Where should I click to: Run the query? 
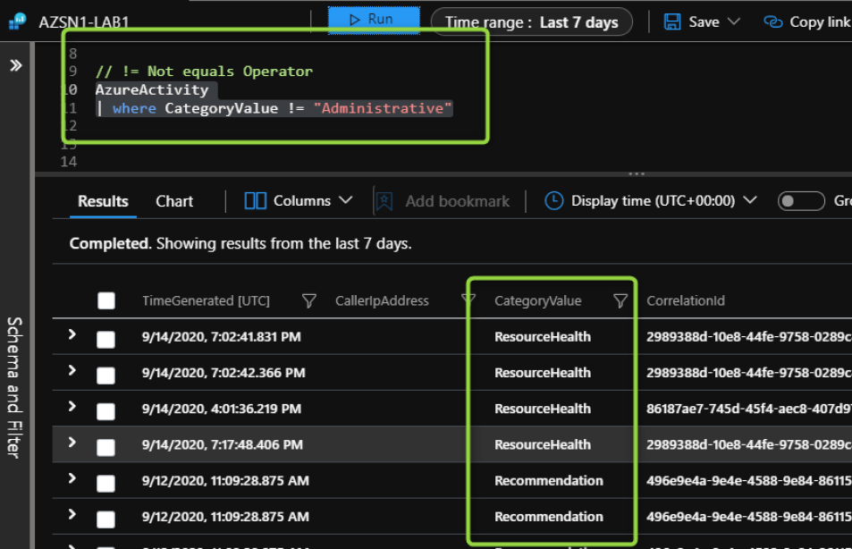[374, 20]
